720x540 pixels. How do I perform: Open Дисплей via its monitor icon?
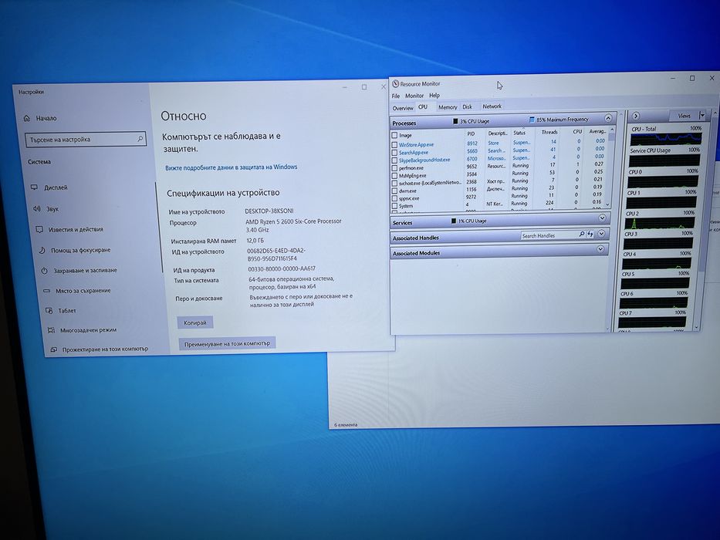(x=34, y=187)
